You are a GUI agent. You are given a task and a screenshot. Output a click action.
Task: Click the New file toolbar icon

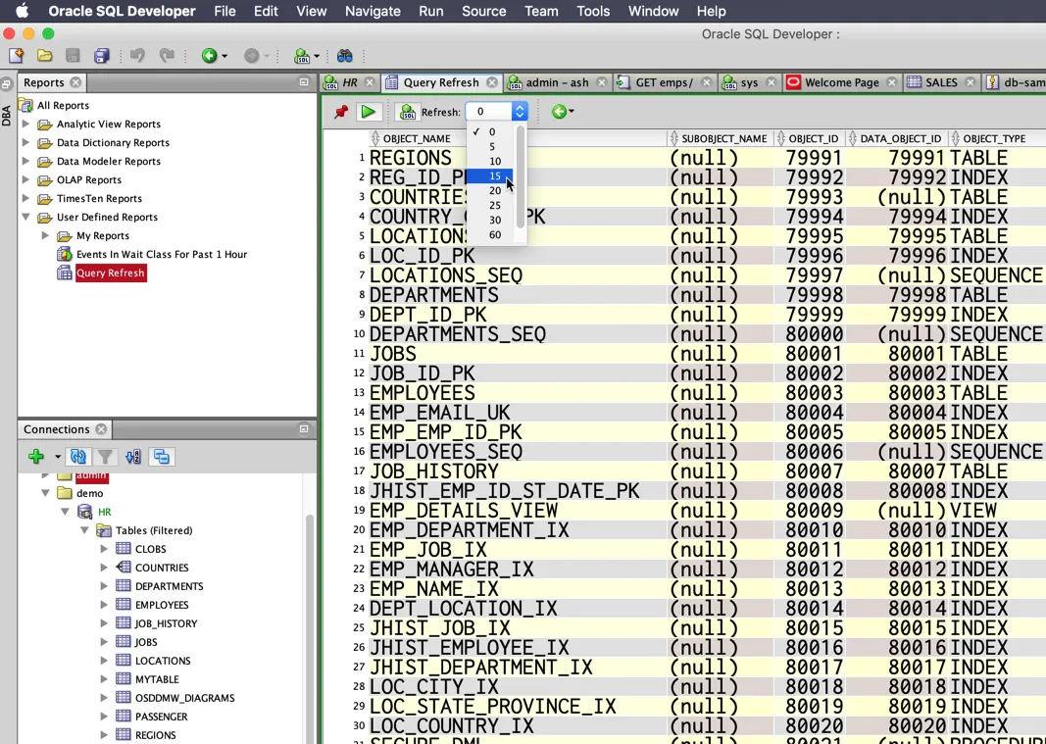[x=16, y=55]
